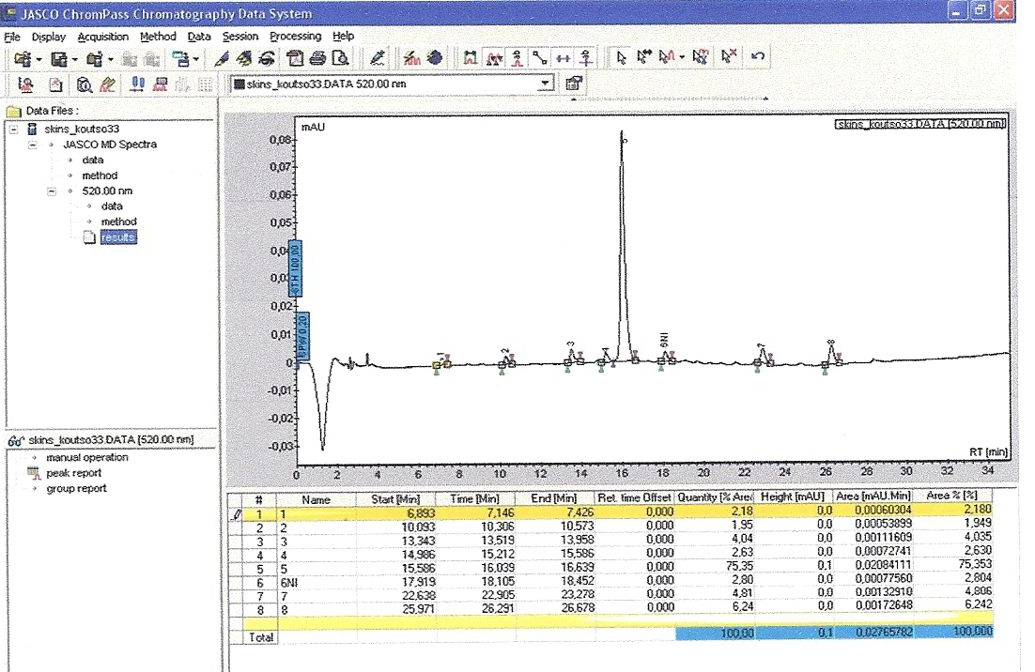This screenshot has height=672, width=1035.
Task: Open the dropdown arrow beside blue window icon
Action: pos(196,59)
